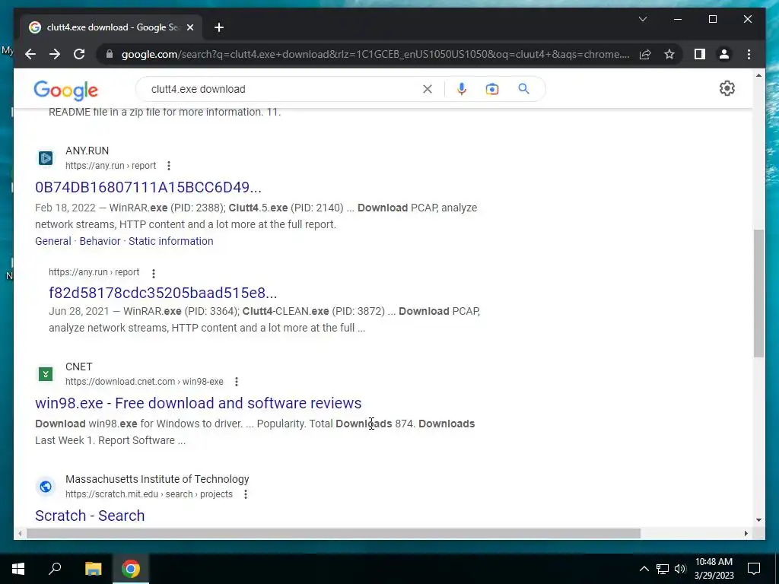Image resolution: width=779 pixels, height=584 pixels.
Task: View site security lock info
Action: [x=110, y=54]
